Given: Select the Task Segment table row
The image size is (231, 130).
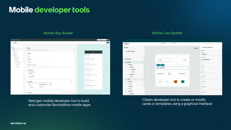Looking at the screenshot, I should 44,87.
